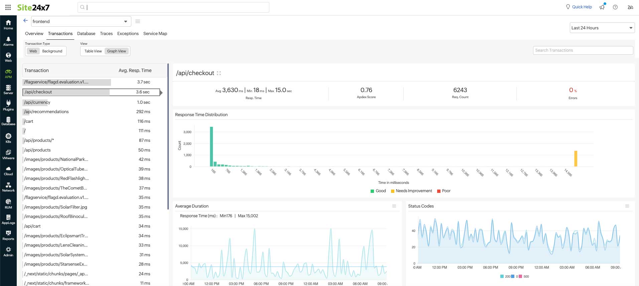Go to Home in the sidebar

point(8,24)
